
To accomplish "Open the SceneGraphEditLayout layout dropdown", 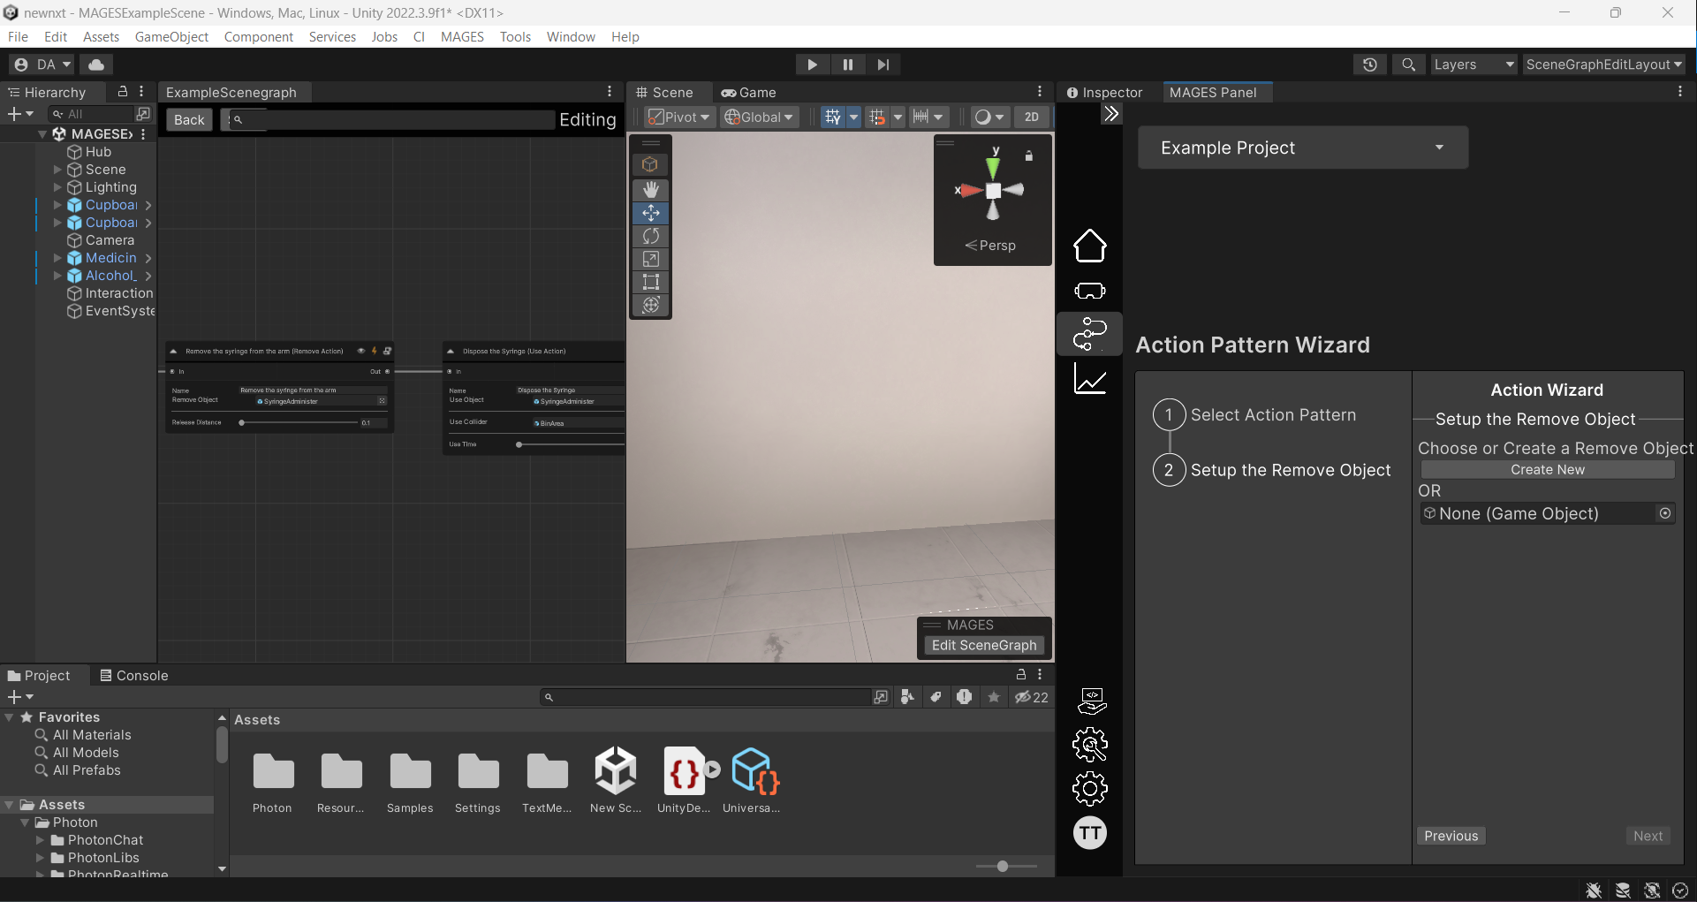I will tap(1603, 64).
